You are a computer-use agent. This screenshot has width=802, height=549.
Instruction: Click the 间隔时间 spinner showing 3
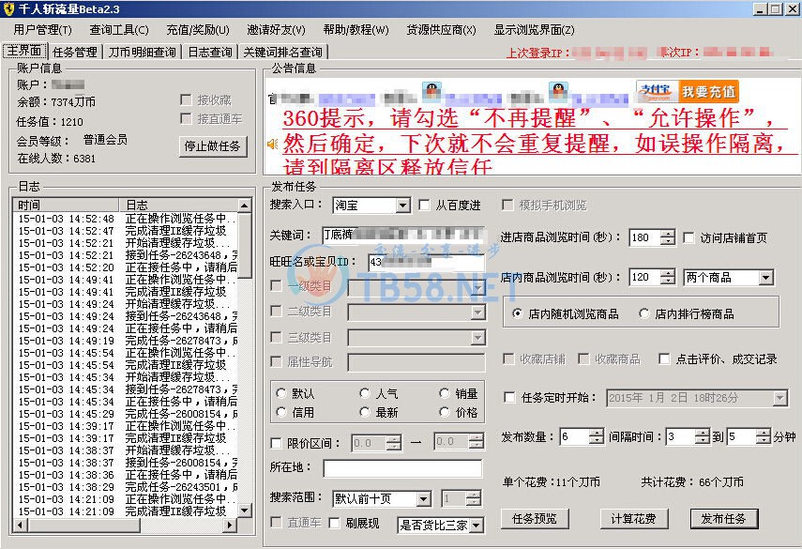[x=688, y=437]
